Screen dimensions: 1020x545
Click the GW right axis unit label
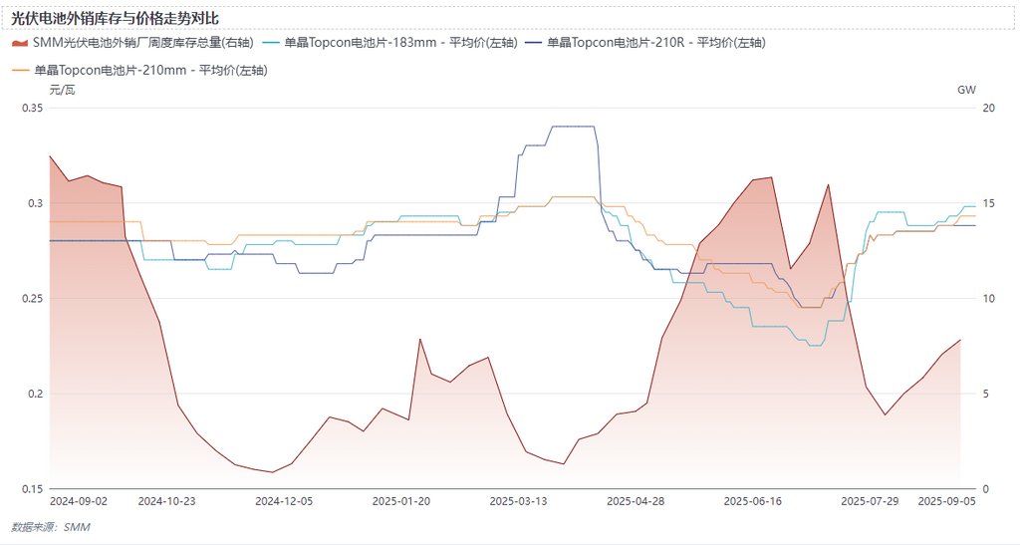965,90
